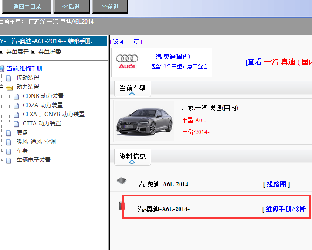
Task: Open the 底盘 tree item
Action: [22, 132]
